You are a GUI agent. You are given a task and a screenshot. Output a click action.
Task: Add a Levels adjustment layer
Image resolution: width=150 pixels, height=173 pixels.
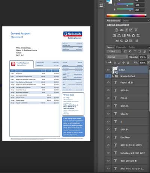121,30
